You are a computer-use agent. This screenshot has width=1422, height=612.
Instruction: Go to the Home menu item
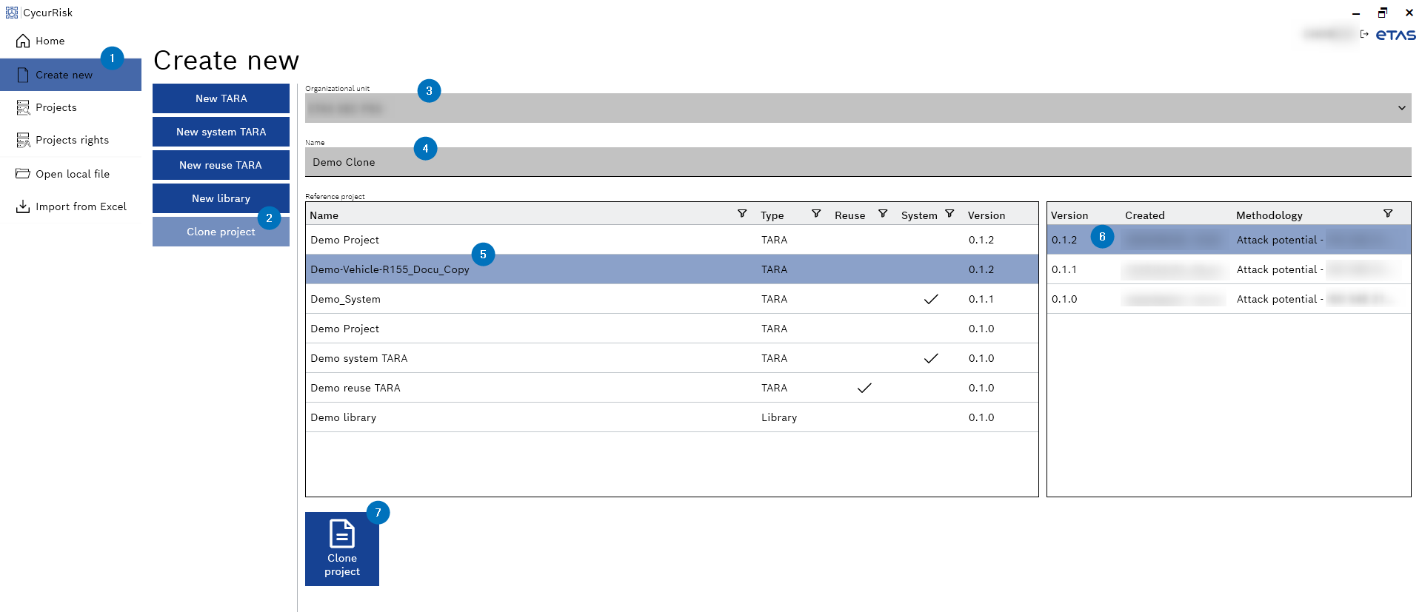(x=50, y=41)
